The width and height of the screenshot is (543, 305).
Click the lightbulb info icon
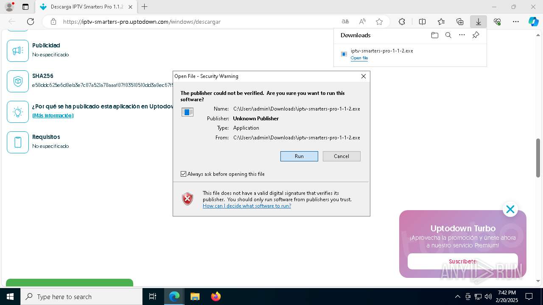point(18,112)
